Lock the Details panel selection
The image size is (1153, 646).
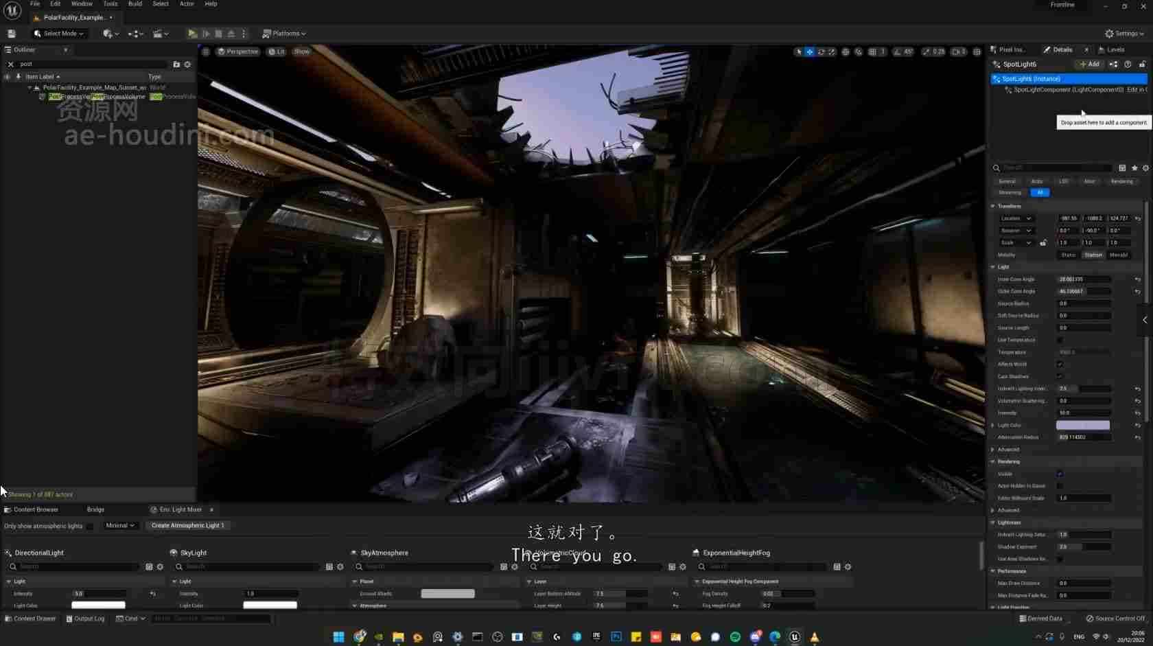pos(1142,65)
